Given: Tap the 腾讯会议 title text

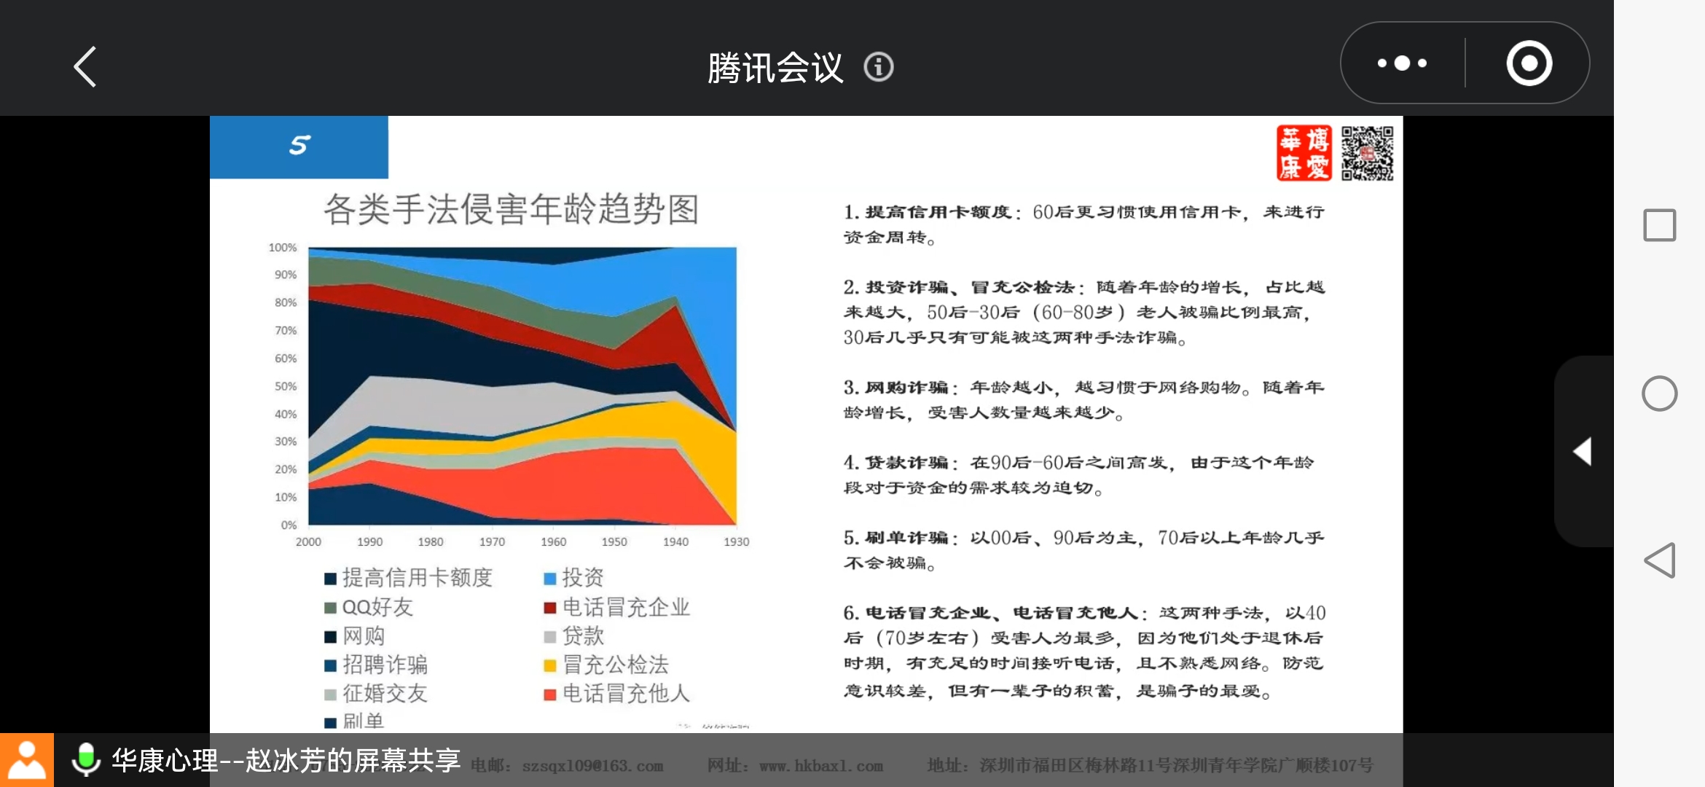Looking at the screenshot, I should (775, 68).
